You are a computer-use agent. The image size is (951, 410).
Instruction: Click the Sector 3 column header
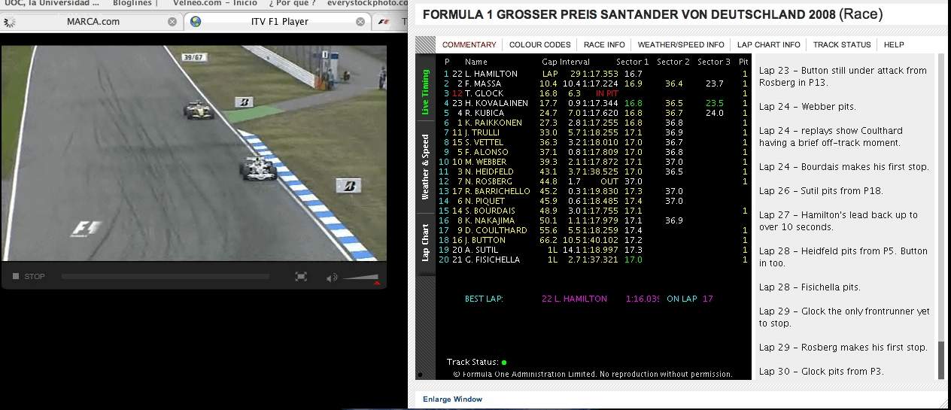(713, 62)
